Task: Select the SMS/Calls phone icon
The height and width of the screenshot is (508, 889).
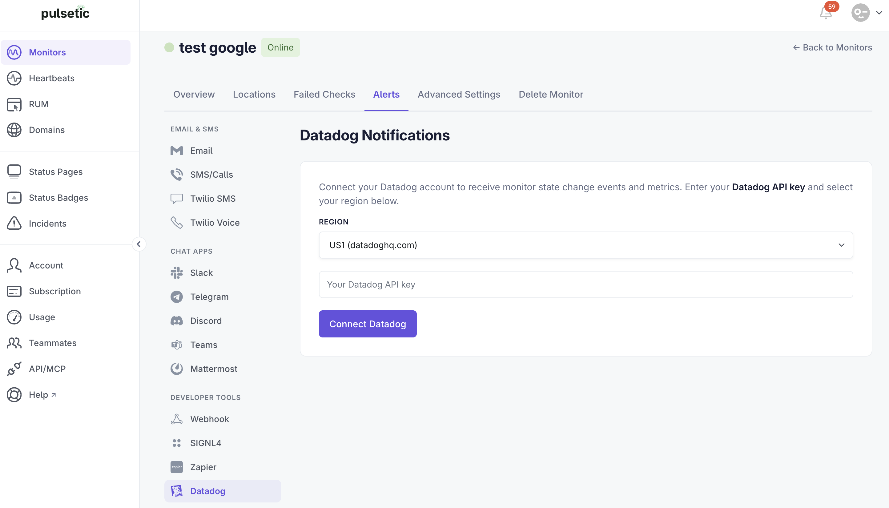Action: (x=176, y=175)
